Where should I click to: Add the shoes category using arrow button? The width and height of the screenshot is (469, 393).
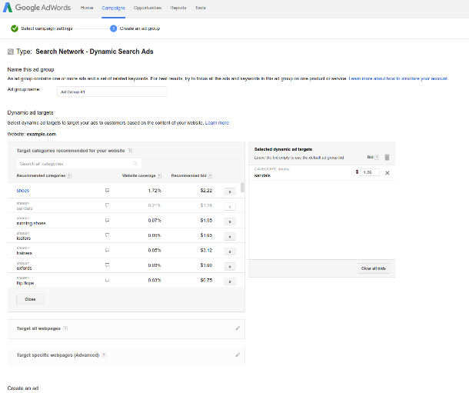pos(229,190)
